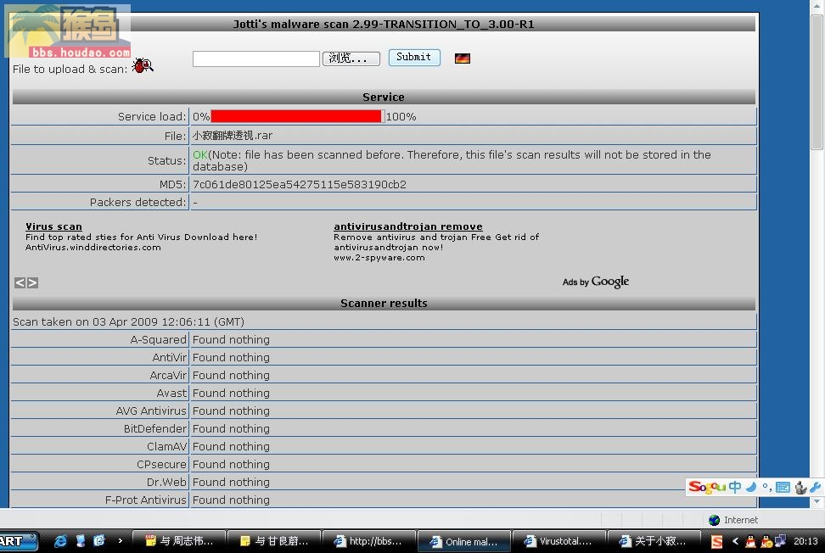825x553 pixels.
Task: Click www.2-spyware.com ad URL
Action: pos(379,258)
